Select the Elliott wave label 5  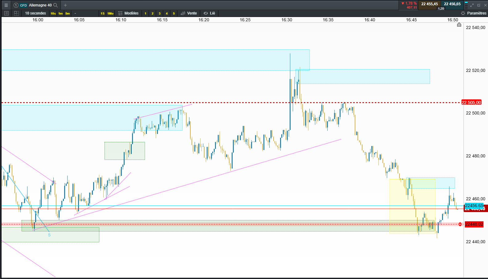coord(49,235)
